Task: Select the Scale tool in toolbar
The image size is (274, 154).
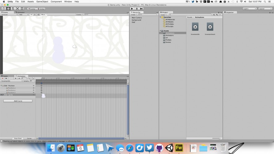Action: 18,9
